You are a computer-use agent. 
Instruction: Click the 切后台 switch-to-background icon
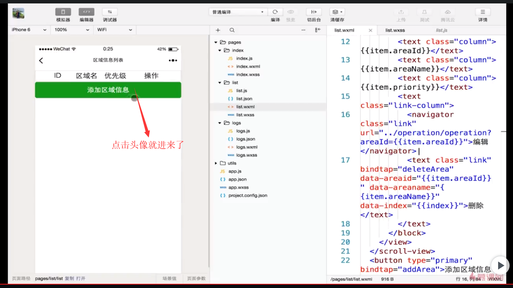[x=314, y=12]
